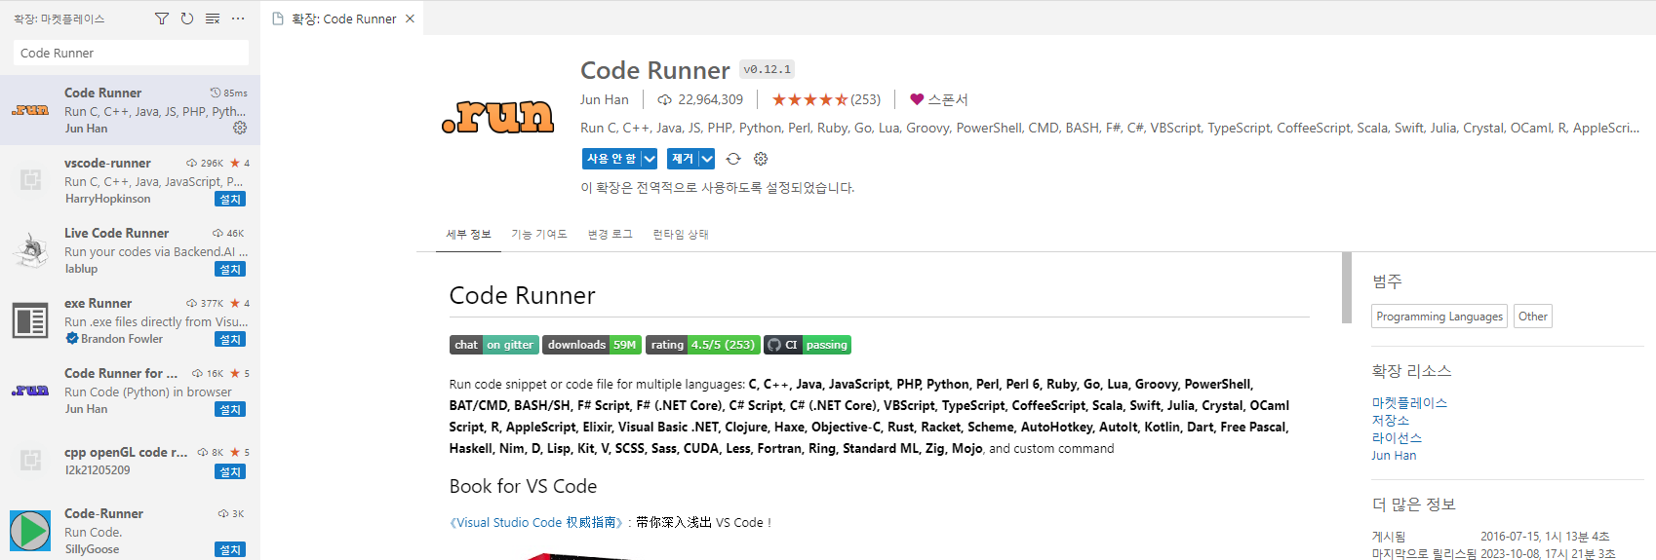Switch to the feature contributions tab
This screenshot has width=1656, height=560.
tap(539, 234)
